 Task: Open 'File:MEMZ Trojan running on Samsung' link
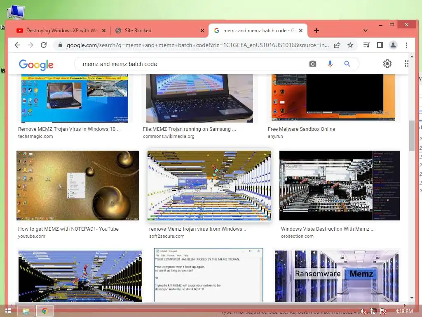190,129
